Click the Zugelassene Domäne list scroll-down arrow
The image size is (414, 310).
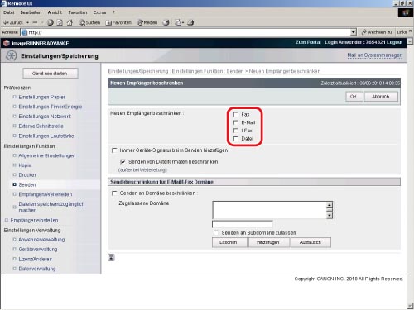point(330,216)
